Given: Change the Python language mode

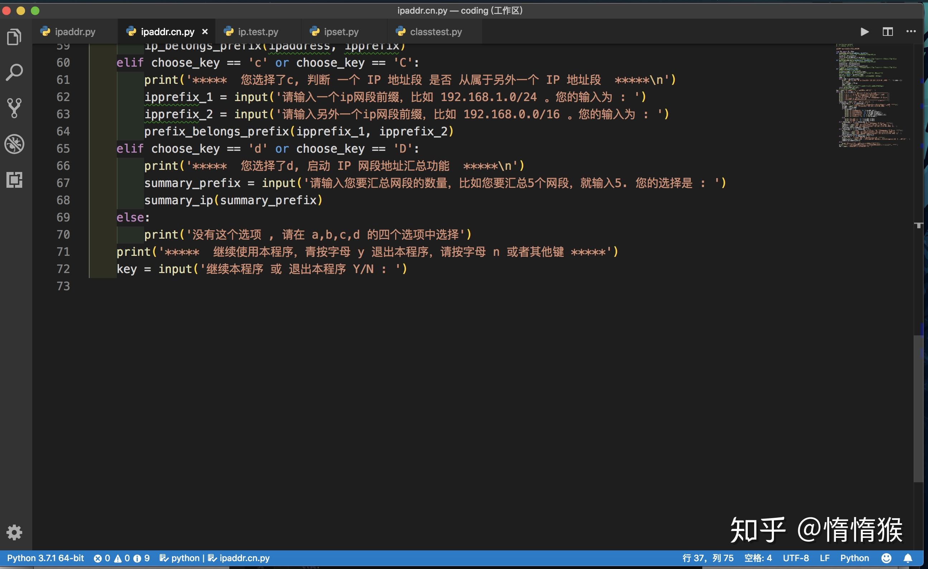Looking at the screenshot, I should point(854,558).
